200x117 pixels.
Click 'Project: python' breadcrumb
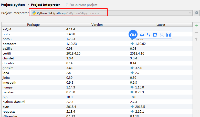point(13,5)
